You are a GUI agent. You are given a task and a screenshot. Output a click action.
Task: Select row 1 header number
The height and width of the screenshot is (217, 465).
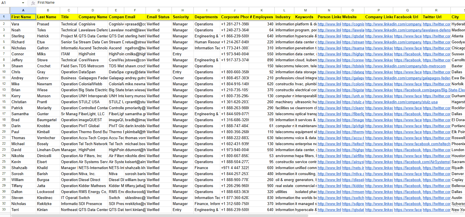click(4, 17)
